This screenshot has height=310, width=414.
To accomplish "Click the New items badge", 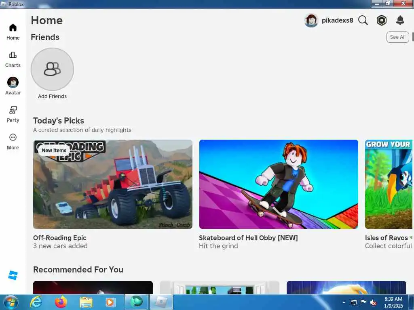I will pos(54,150).
